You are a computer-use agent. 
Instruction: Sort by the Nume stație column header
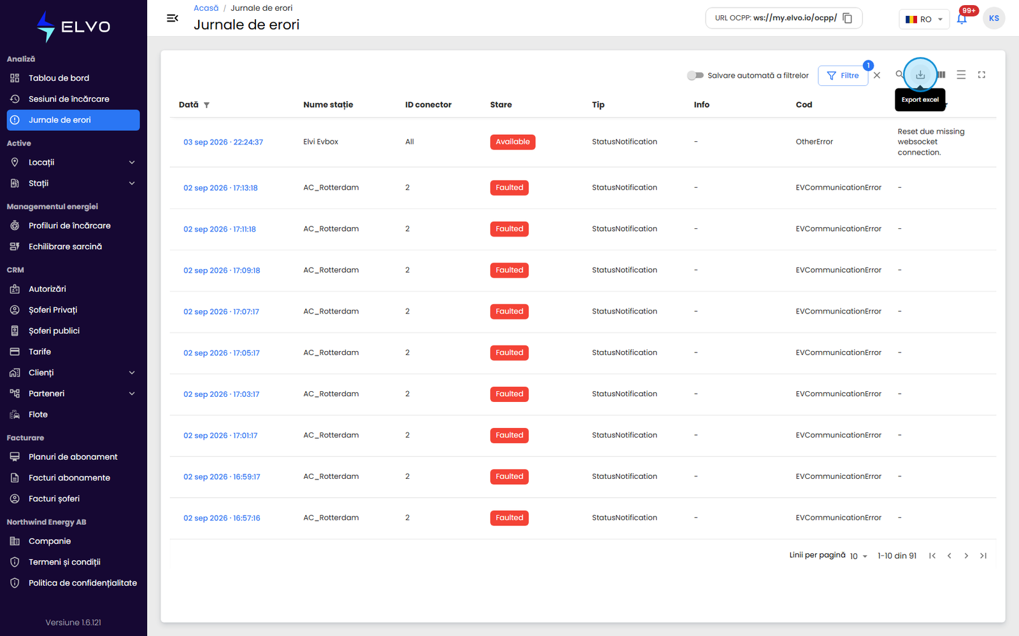coord(328,105)
